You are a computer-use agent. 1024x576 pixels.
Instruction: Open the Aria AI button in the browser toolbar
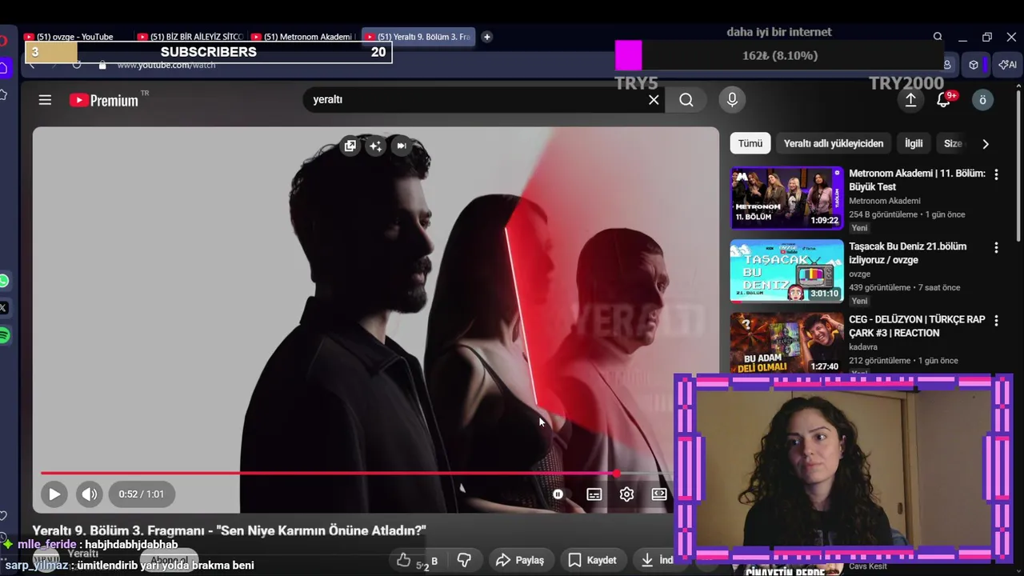coord(1007,65)
